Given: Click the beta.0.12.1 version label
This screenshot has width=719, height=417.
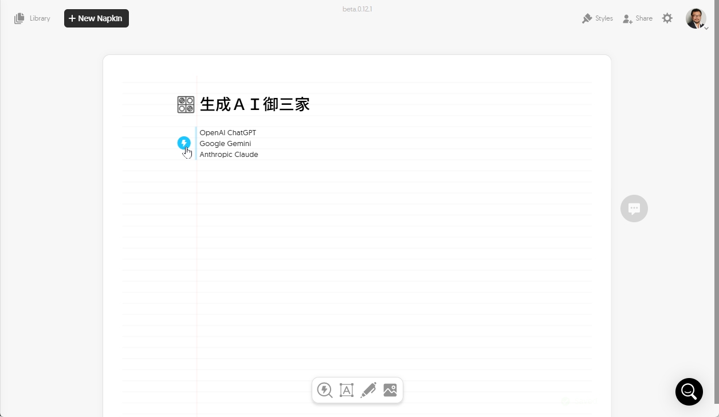Looking at the screenshot, I should click(357, 9).
